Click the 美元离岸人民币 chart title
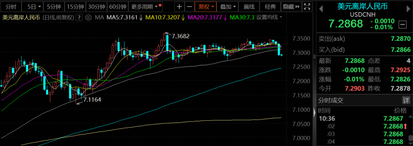Image resolution: width=413 pixels, height=146 pixels. [21, 18]
